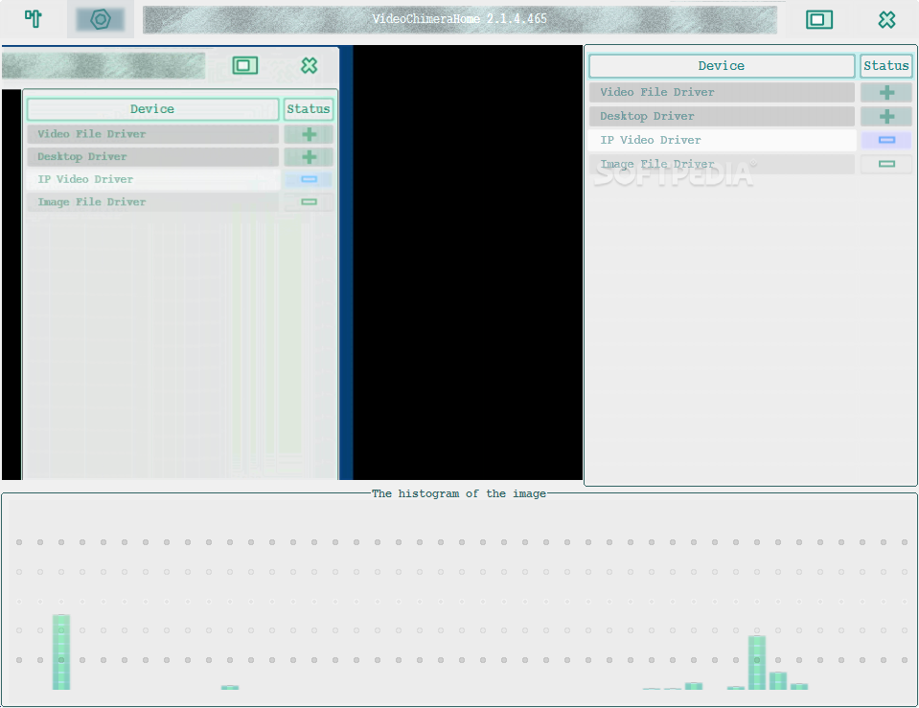Add Desktop Driver in inner preview panel
Image resolution: width=919 pixels, height=708 pixels.
[309, 157]
